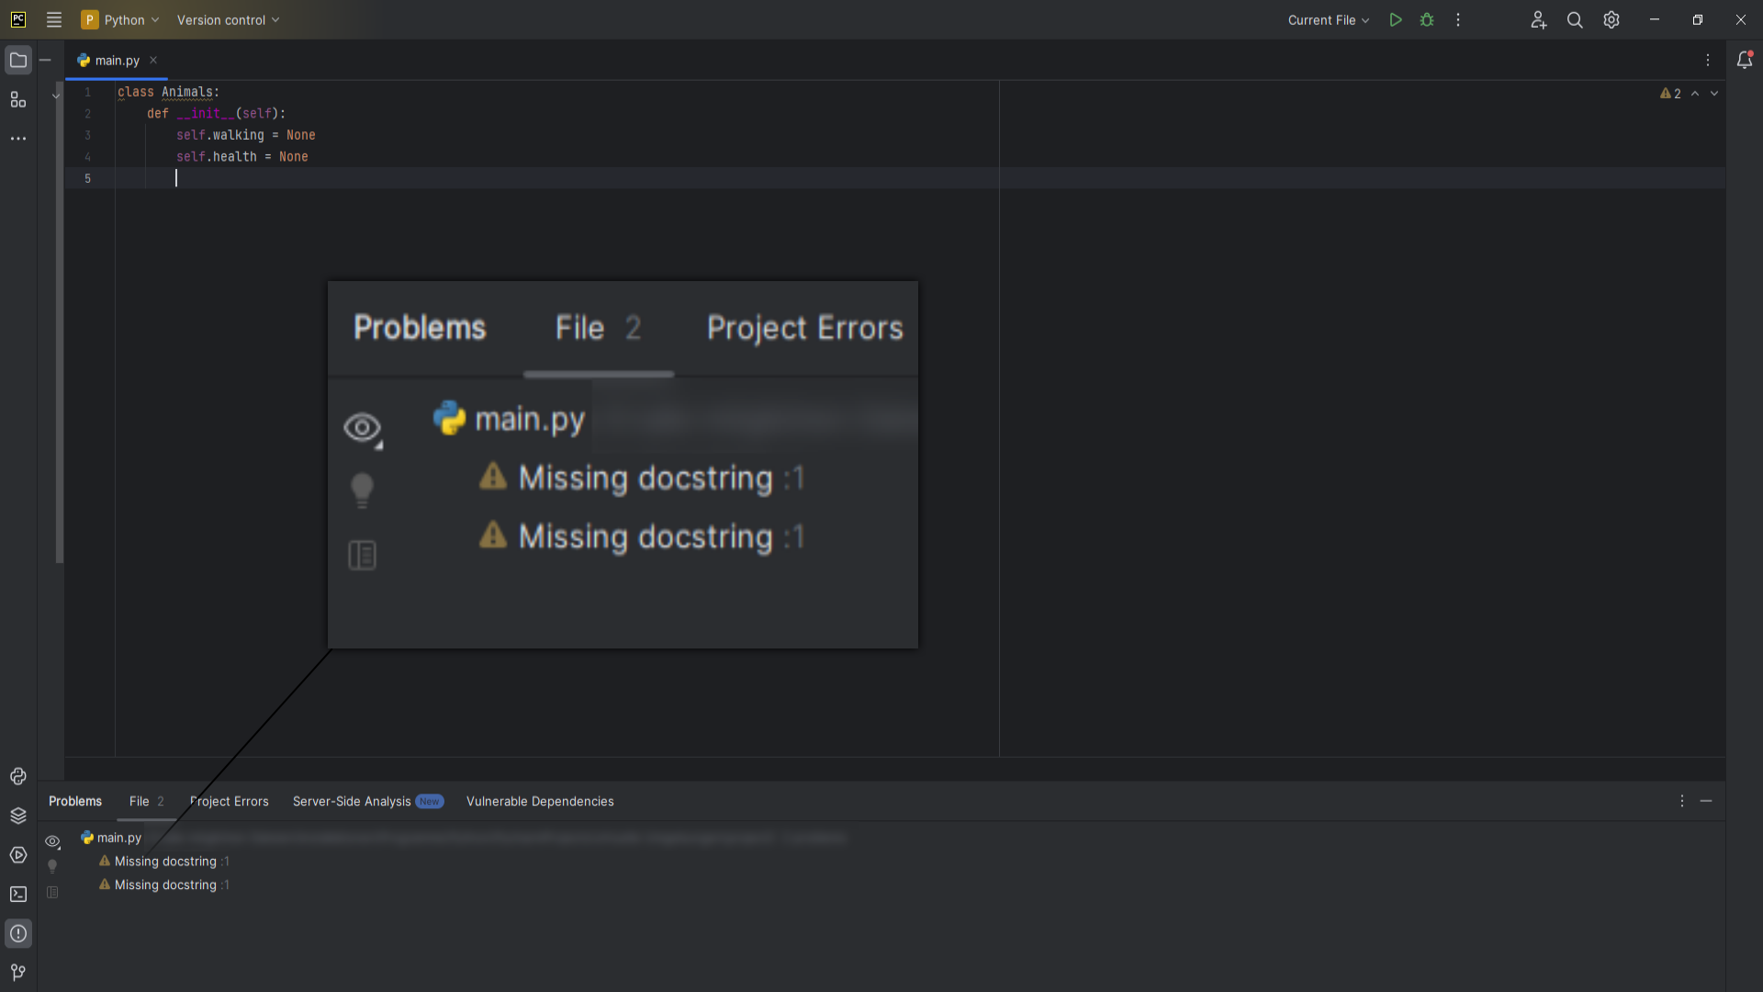Open Search Everywhere magnifier icon

pyautogui.click(x=1575, y=20)
